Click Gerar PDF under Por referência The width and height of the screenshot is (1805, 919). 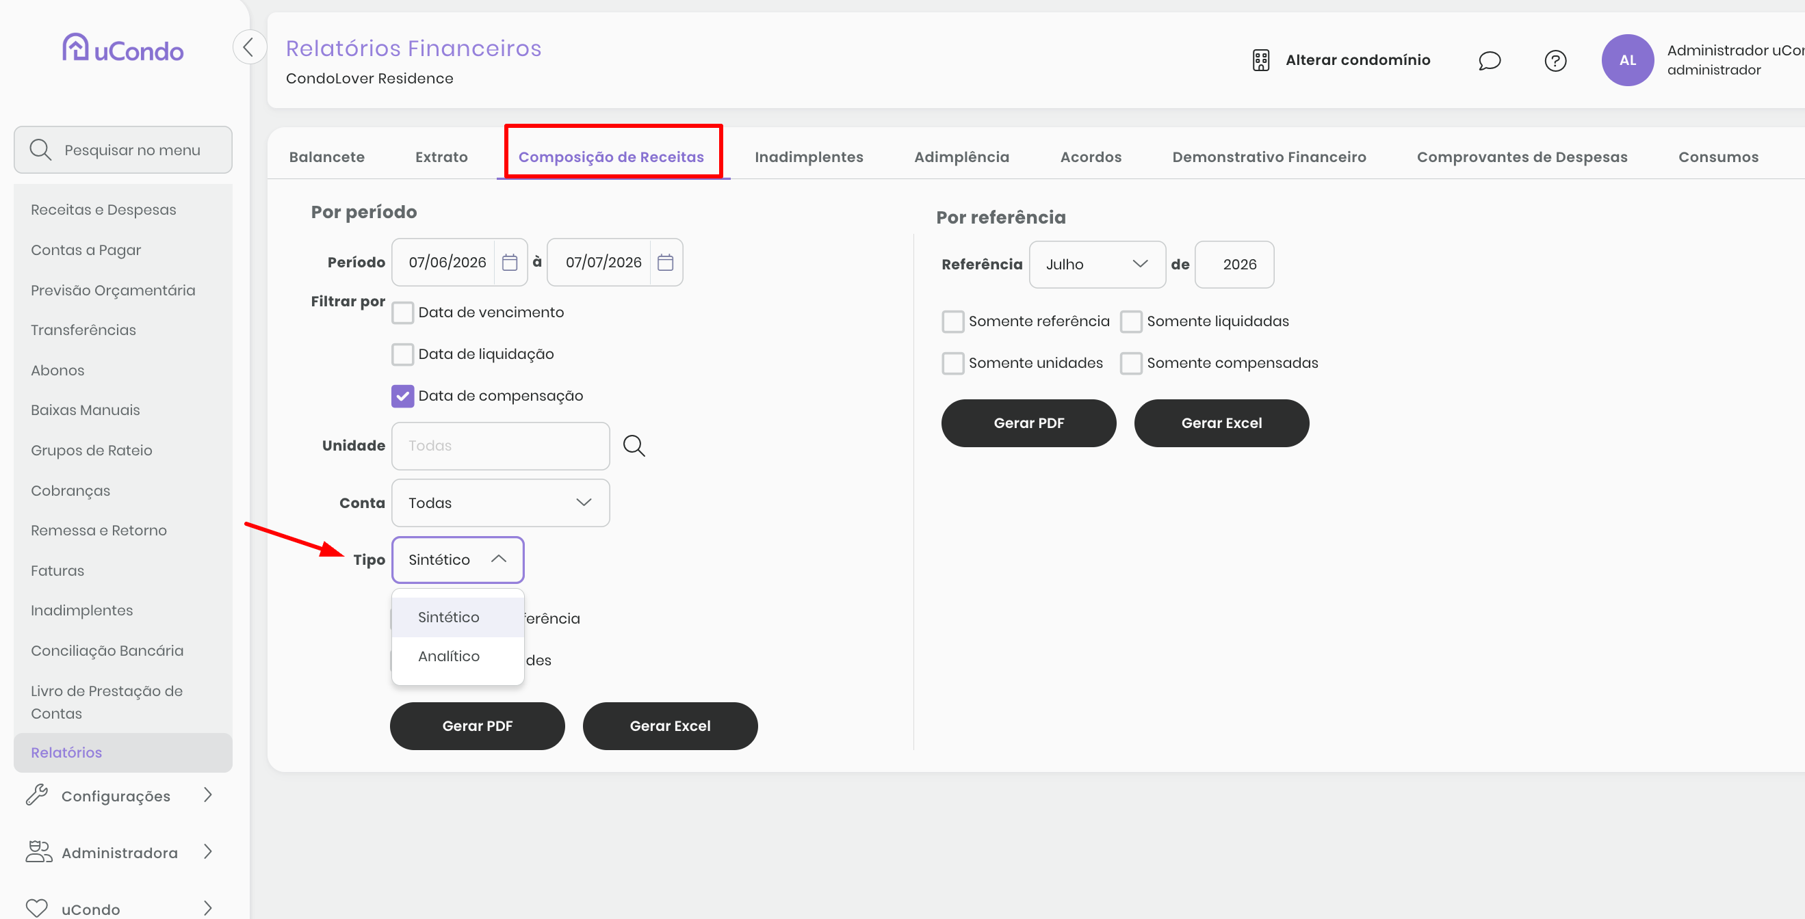[1028, 424]
